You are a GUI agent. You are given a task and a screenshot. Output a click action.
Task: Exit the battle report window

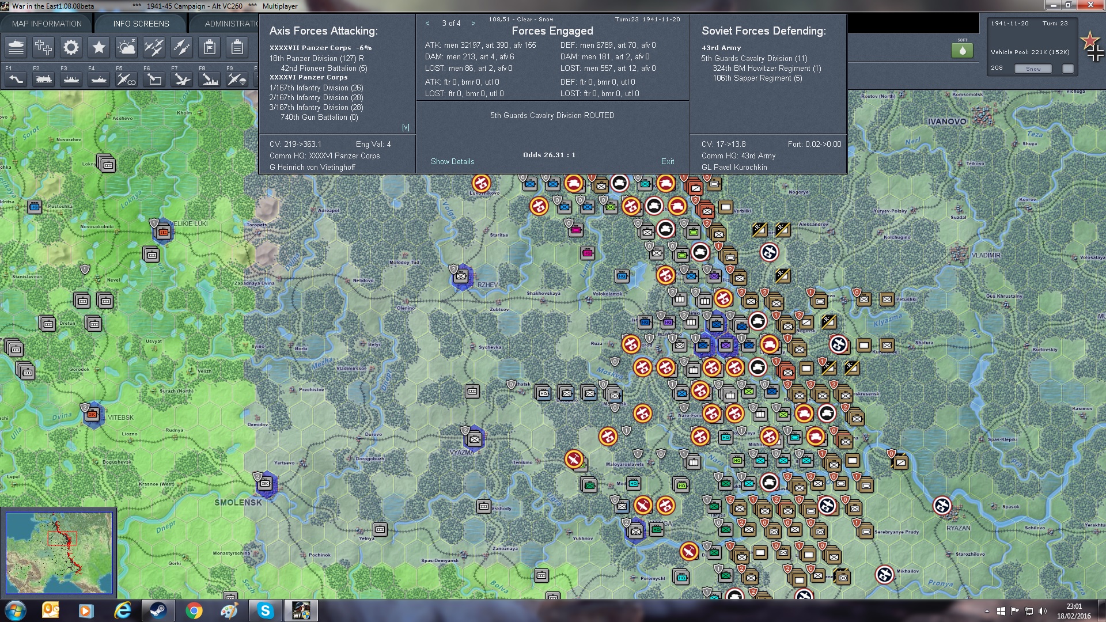[668, 162]
